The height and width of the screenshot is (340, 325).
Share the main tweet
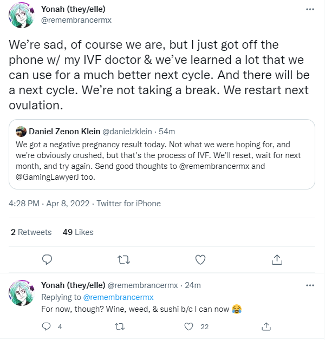click(277, 259)
